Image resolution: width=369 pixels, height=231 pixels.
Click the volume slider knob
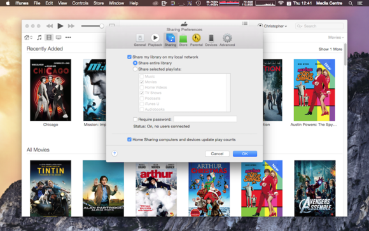tap(102, 26)
